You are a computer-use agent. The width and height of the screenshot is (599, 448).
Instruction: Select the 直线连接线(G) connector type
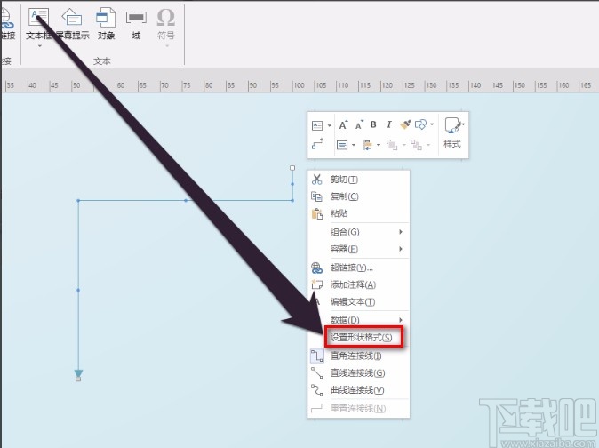point(359,373)
